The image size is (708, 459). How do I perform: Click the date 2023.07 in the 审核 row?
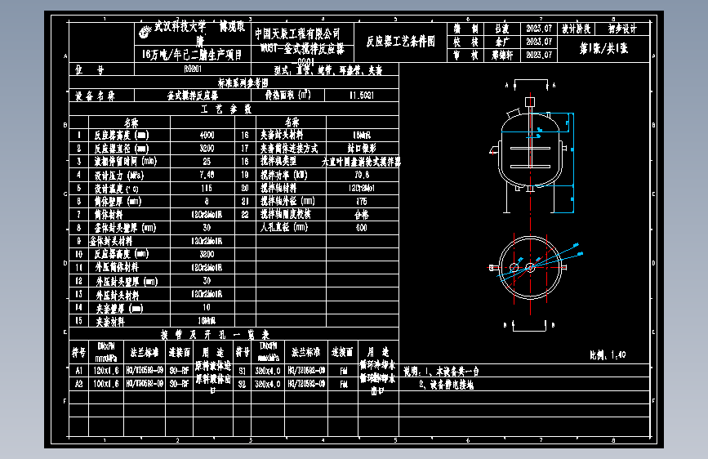tap(539, 55)
